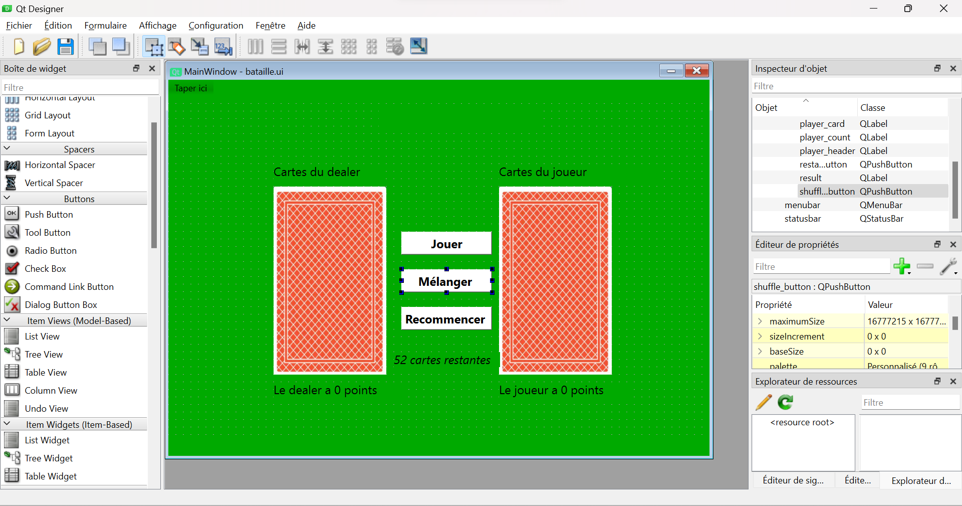Apply horizontal splitter layout icon
962x506 pixels.
(x=302, y=47)
